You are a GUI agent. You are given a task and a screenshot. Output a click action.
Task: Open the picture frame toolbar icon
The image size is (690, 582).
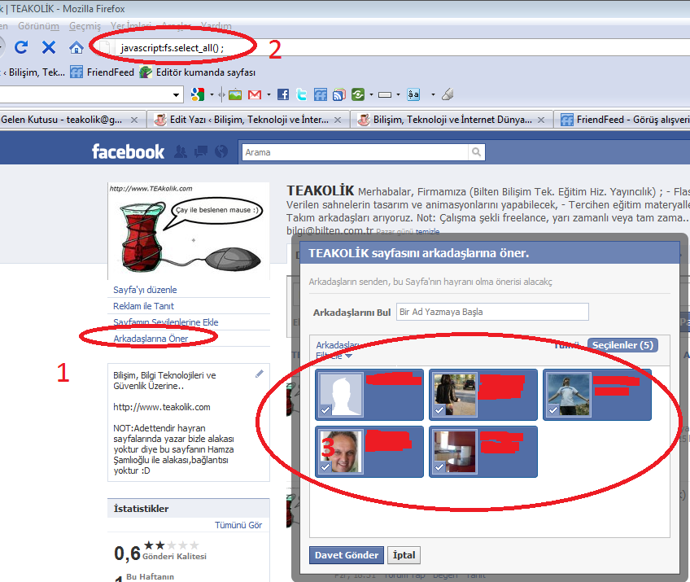(x=235, y=94)
